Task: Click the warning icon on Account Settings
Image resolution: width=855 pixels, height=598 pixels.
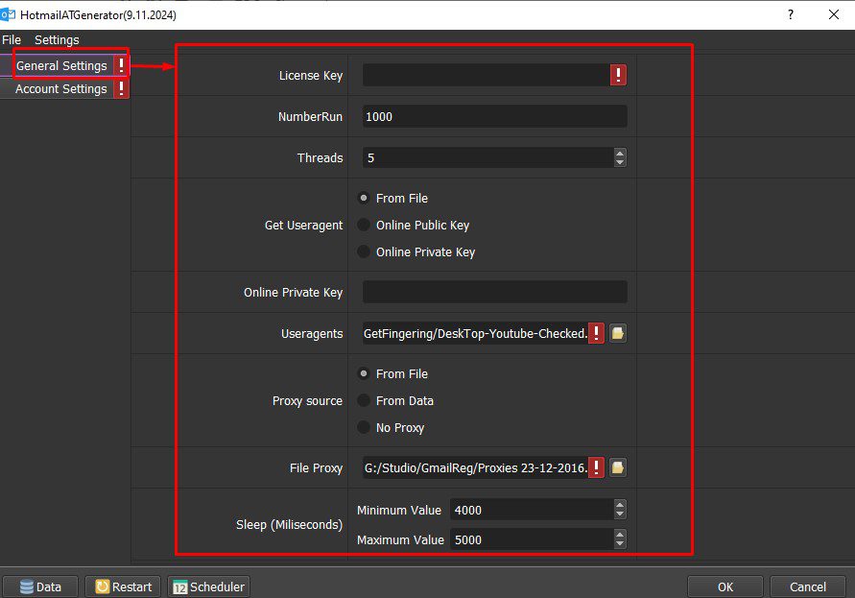Action: coord(121,89)
